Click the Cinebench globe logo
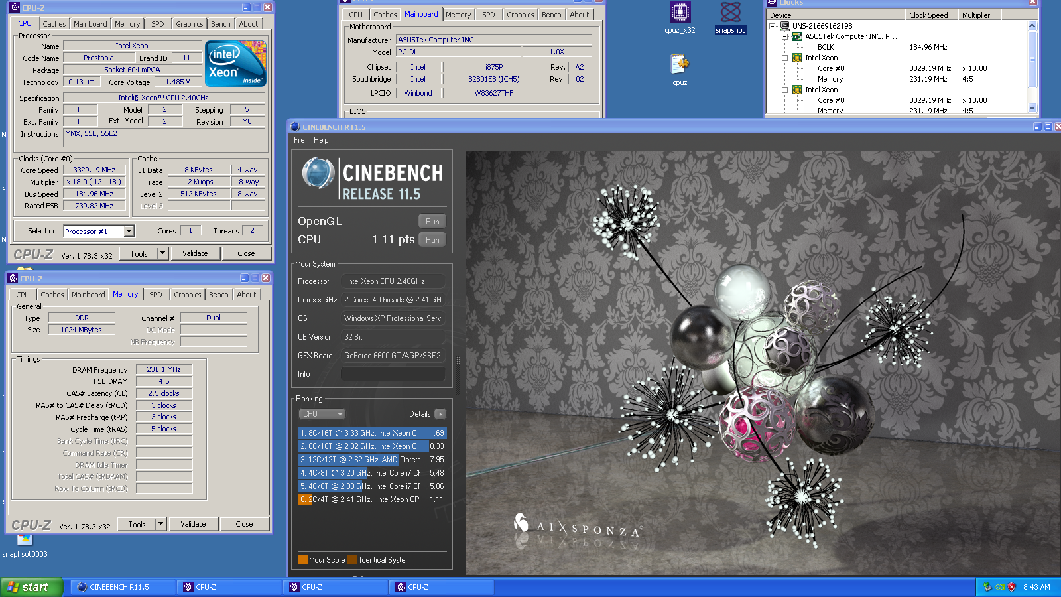 tap(318, 173)
